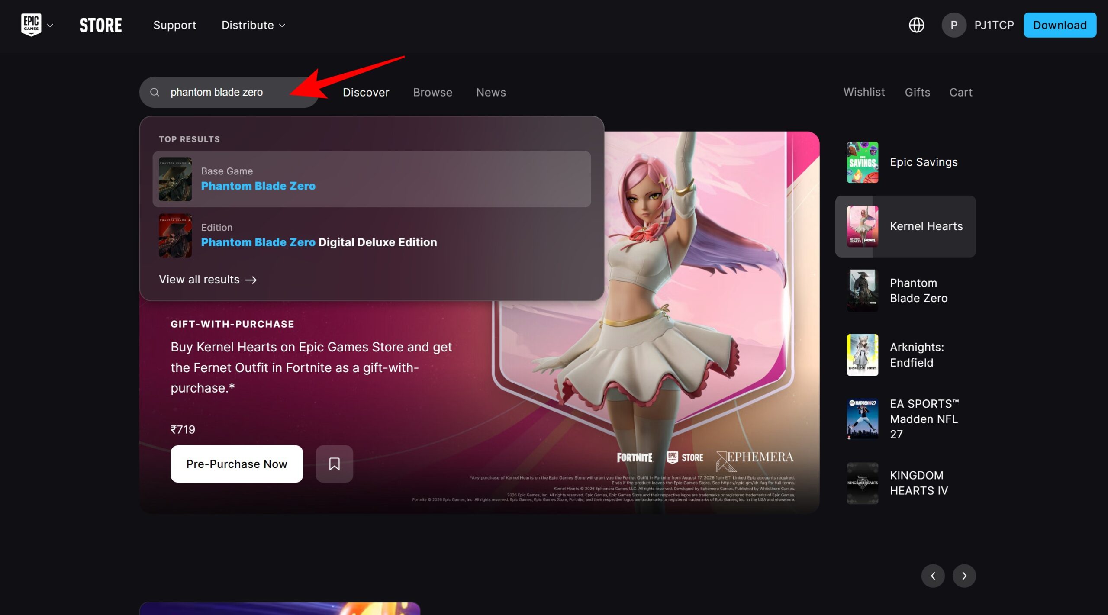Switch to the Discover tab

tap(366, 92)
